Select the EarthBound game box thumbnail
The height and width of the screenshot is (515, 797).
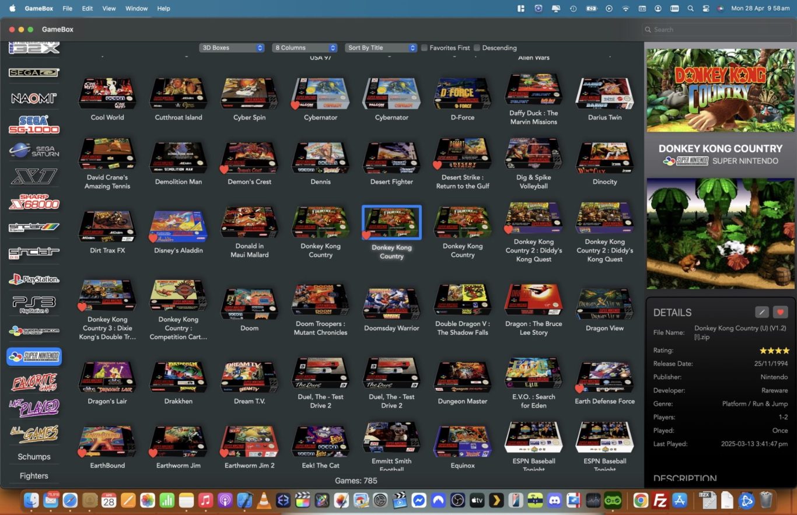click(x=107, y=442)
